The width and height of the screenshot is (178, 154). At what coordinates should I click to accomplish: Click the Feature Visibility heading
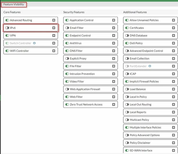14,4
